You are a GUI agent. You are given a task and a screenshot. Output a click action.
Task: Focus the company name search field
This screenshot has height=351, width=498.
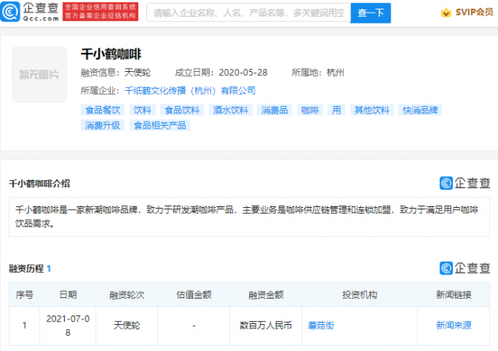[248, 13]
